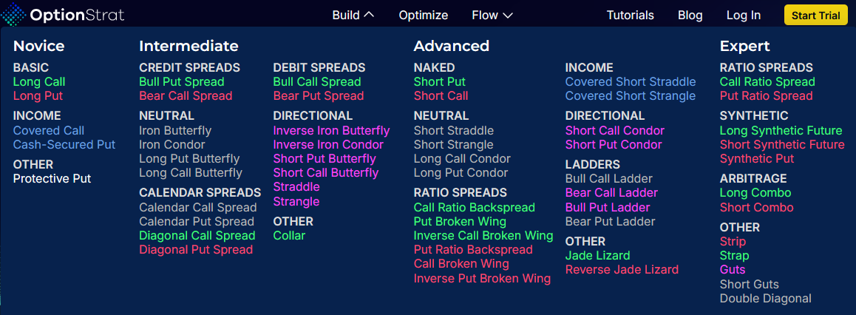Screen dimensions: 856x315
Task: Select the Long Call strategy
Action: [x=39, y=82]
